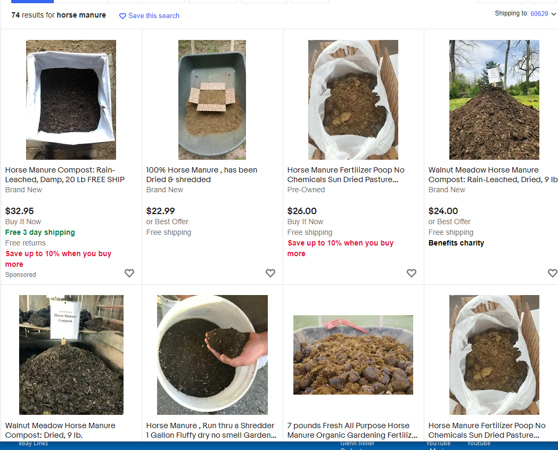Click heart icon on $22.99 dried shredded manure
558x450 pixels.
(x=270, y=273)
